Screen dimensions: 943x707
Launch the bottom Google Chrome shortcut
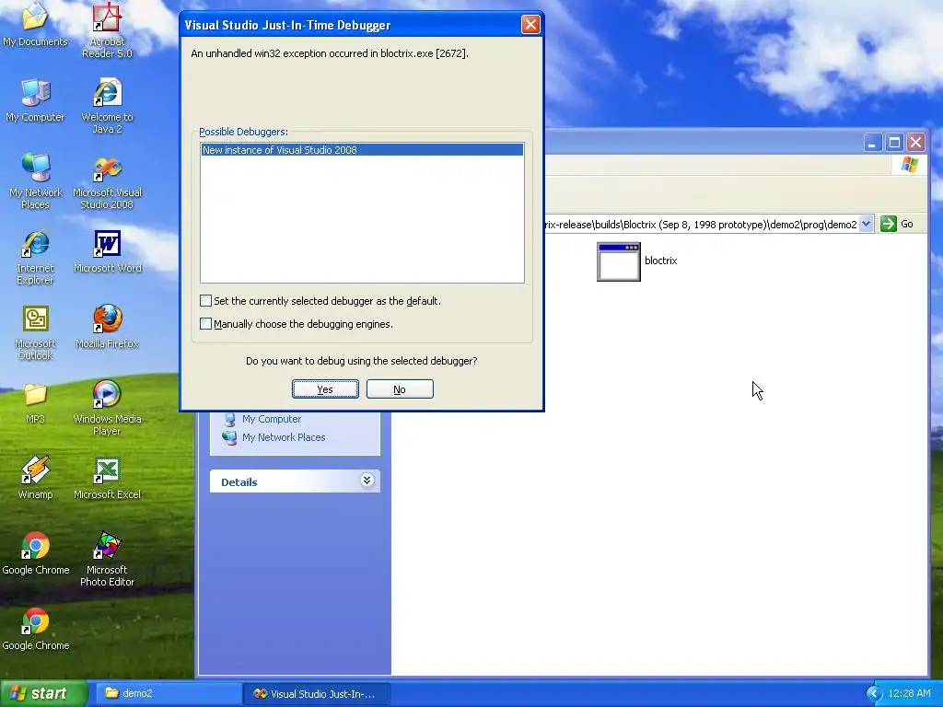click(x=35, y=628)
